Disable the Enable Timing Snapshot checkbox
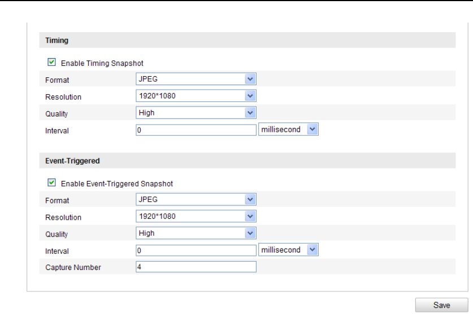Screen dimensions: 473x314 click(x=52, y=63)
